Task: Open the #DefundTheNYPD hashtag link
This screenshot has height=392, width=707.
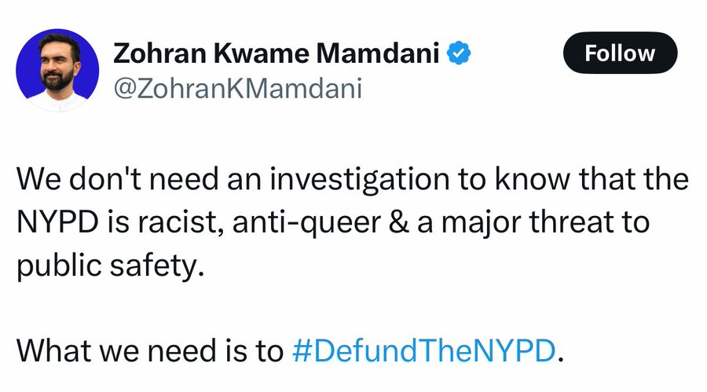Action: coord(423,350)
